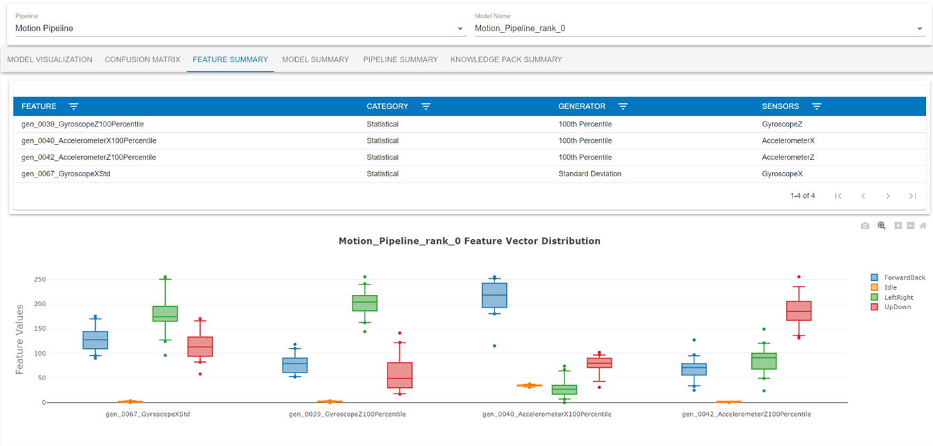Screen dimensions: 933x446
Task: Toggle ForwardBack series in the legend
Action: click(897, 278)
